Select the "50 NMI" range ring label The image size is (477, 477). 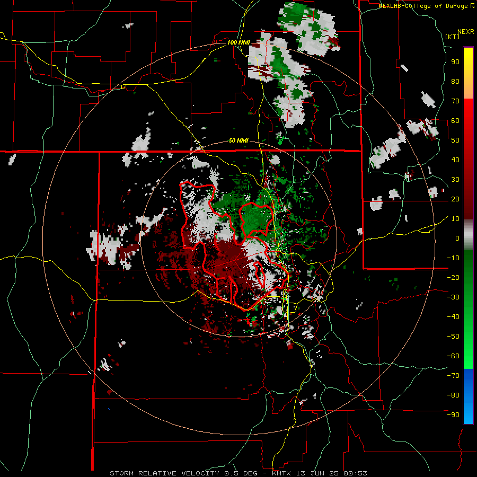point(238,140)
